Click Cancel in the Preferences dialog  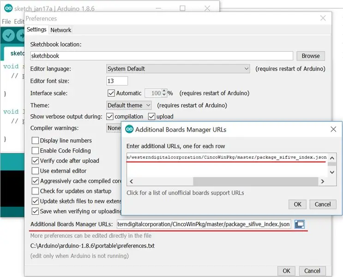[x=312, y=271]
